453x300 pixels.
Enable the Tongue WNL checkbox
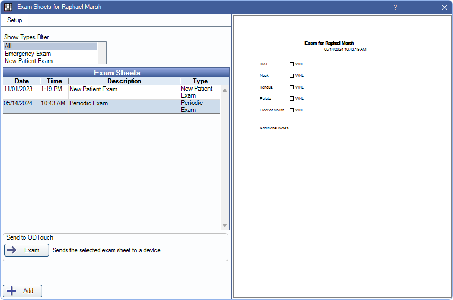[x=291, y=87]
